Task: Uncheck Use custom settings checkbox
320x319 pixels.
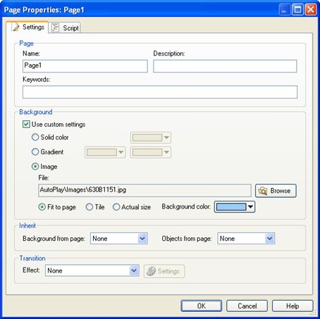Action: click(x=26, y=124)
